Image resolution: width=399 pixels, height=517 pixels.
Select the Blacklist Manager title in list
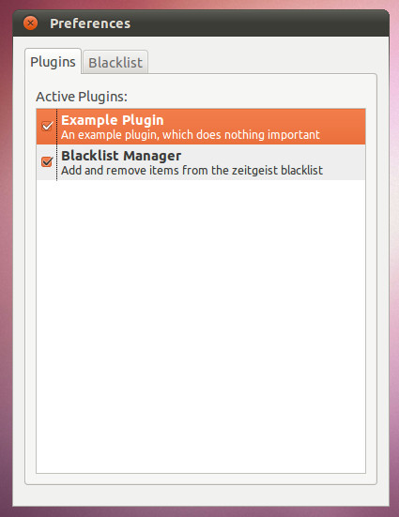121,156
